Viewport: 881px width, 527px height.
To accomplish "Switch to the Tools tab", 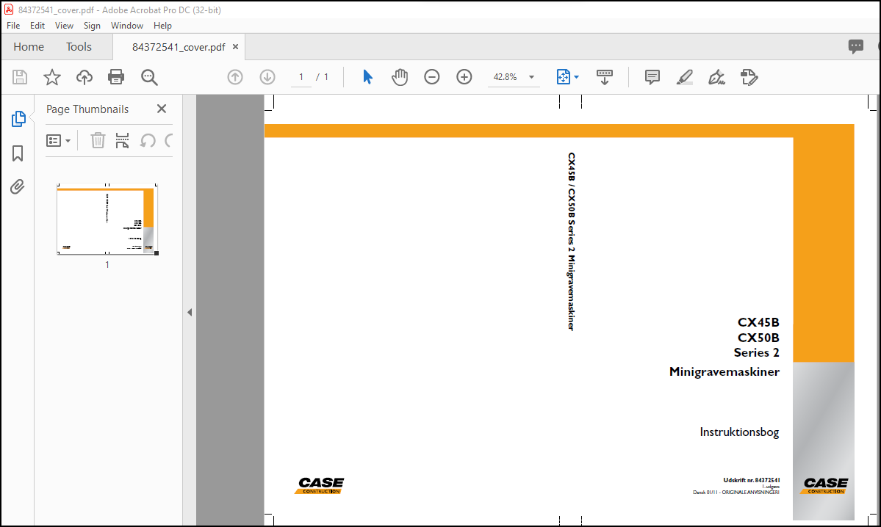I will 79,46.
